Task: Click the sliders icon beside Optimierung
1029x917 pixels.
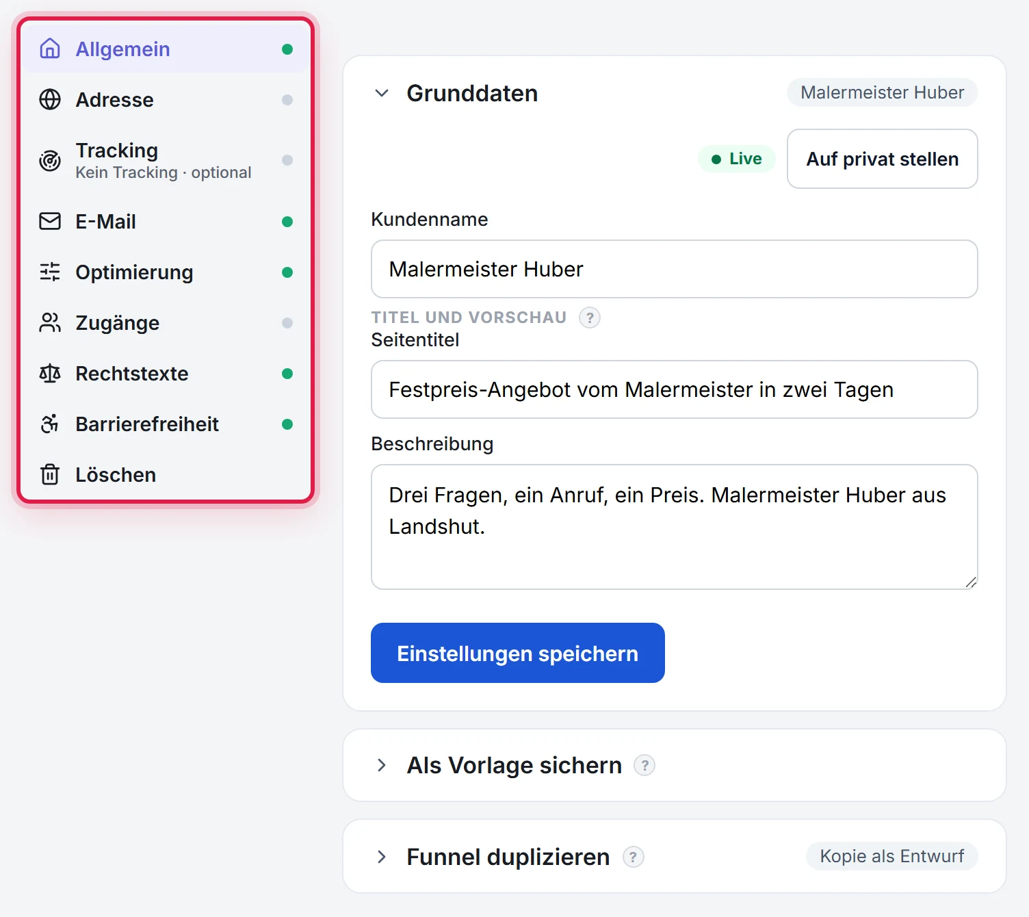Action: 50,272
